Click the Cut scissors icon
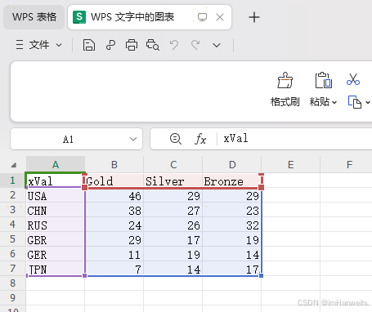Viewport: 372px width, 312px height. [353, 79]
